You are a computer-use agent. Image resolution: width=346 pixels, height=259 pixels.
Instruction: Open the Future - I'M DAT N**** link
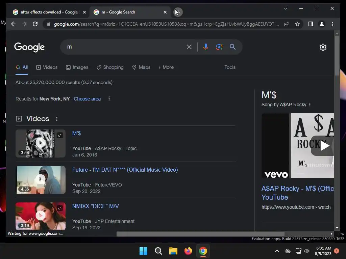(x=125, y=170)
